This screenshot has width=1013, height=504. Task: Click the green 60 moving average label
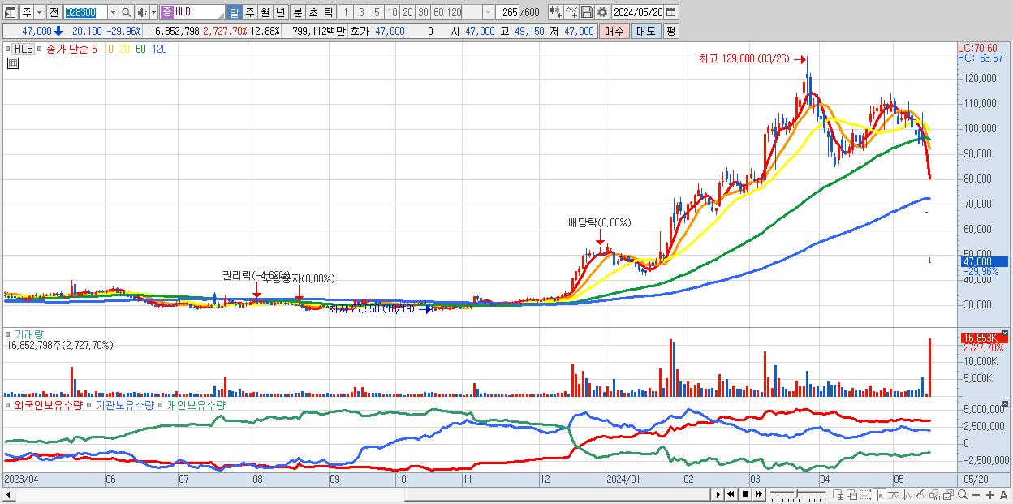[x=141, y=49]
